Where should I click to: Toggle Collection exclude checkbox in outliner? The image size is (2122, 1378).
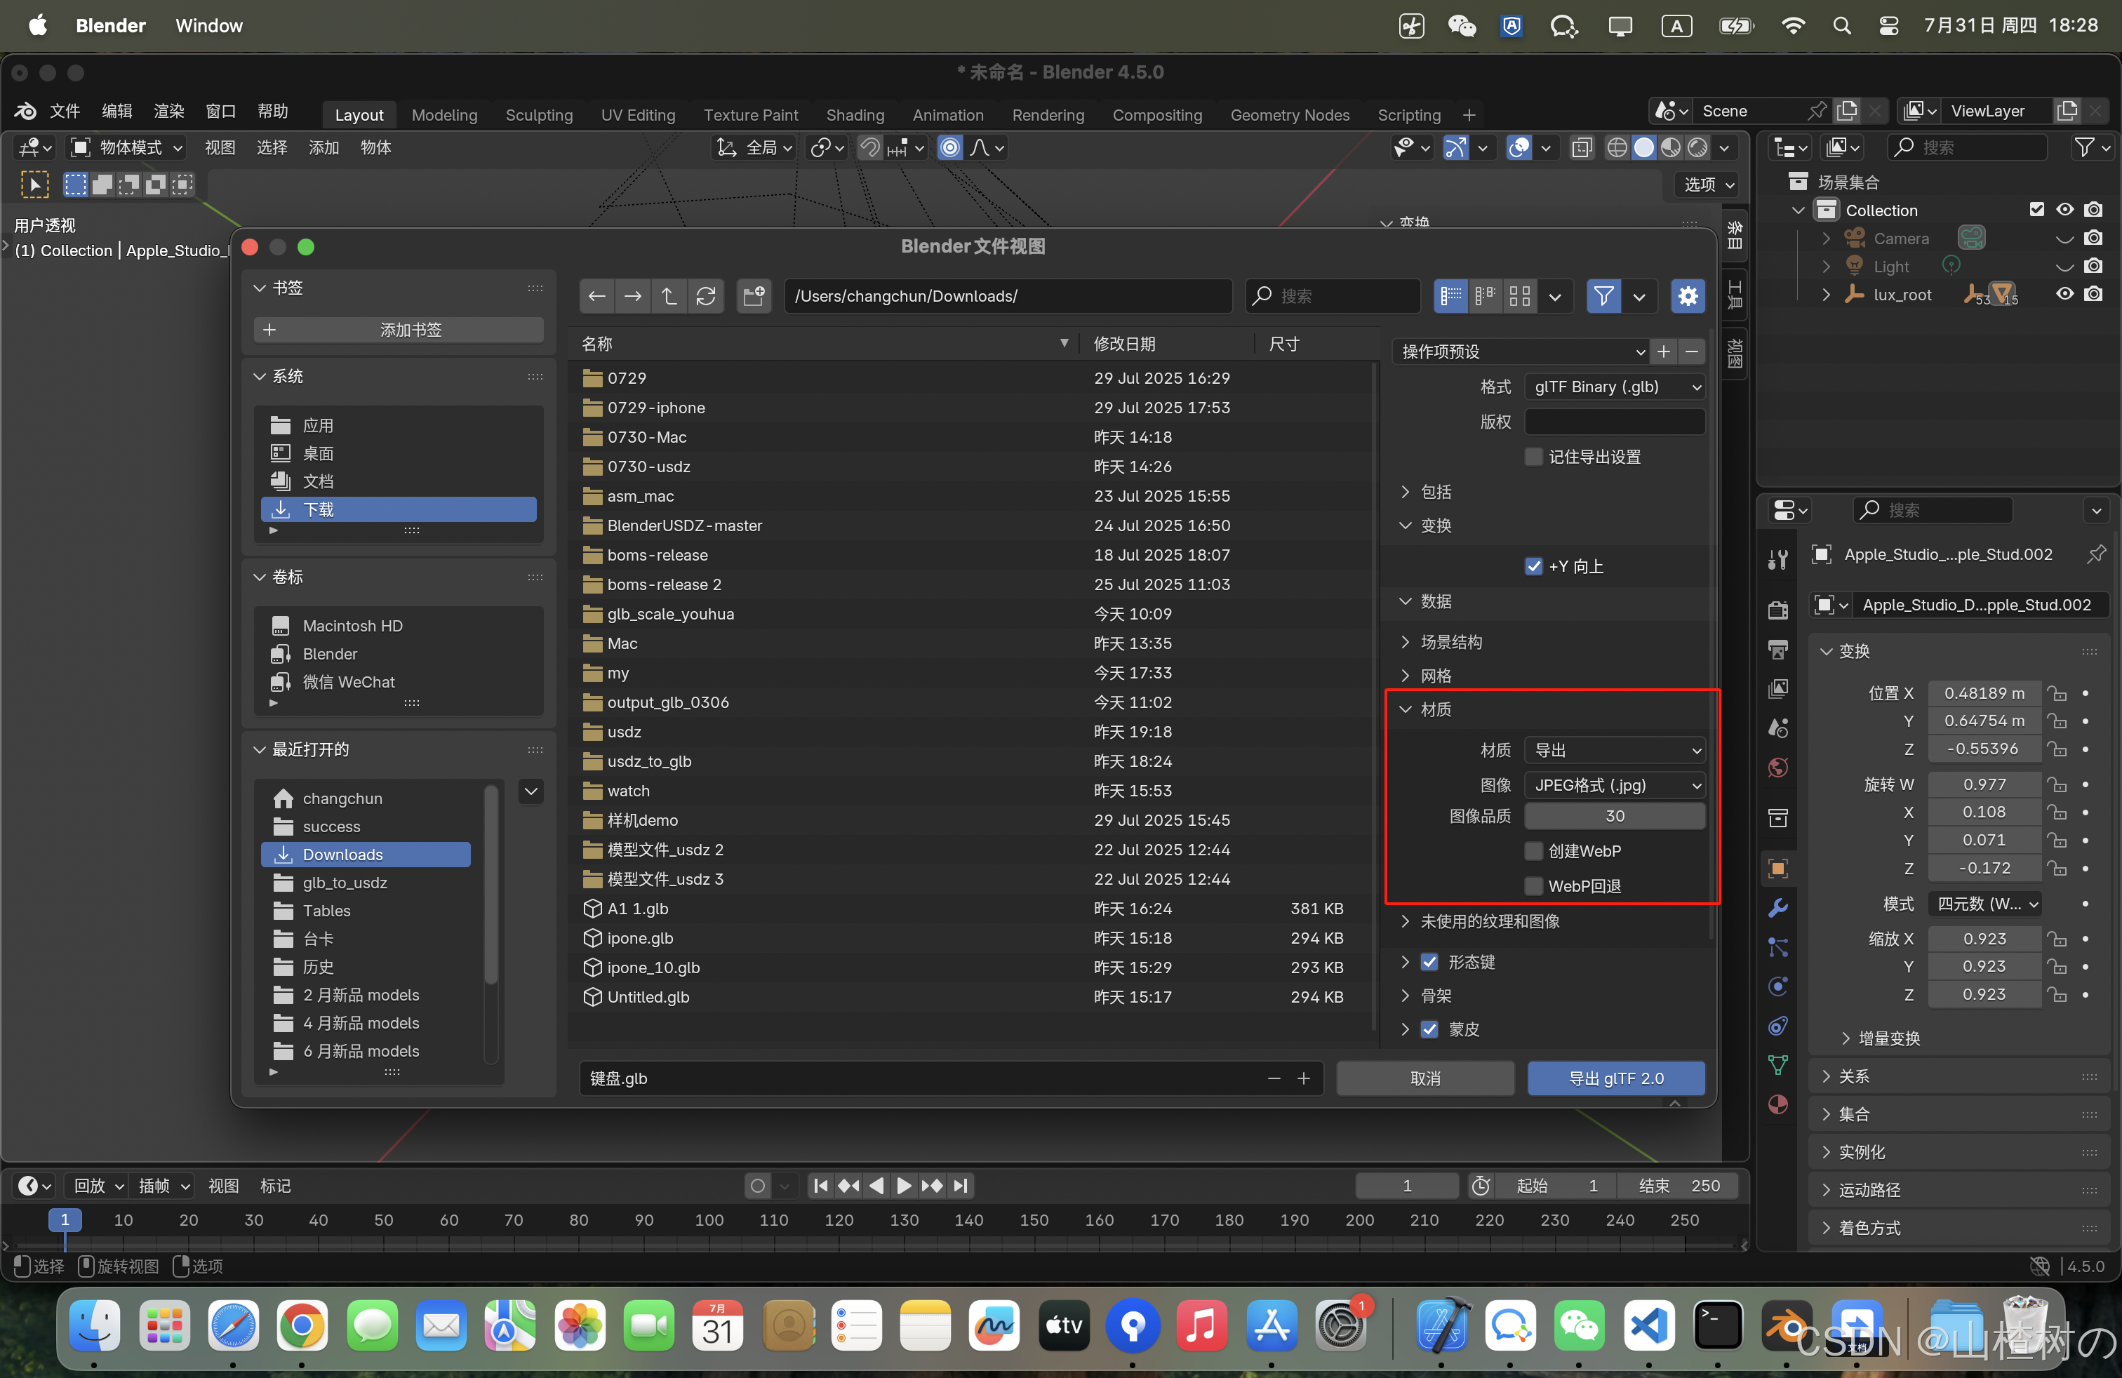[x=2036, y=210]
